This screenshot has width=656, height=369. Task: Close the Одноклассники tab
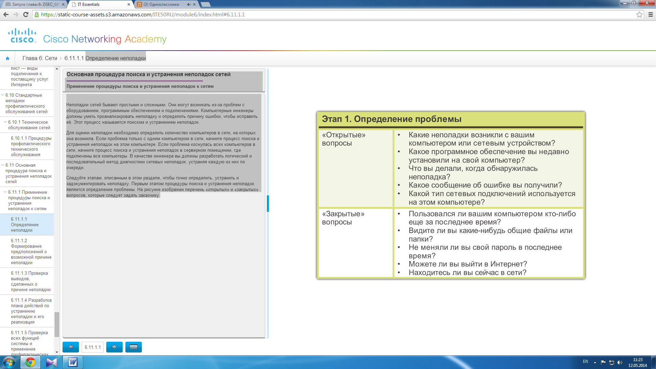pos(194,4)
